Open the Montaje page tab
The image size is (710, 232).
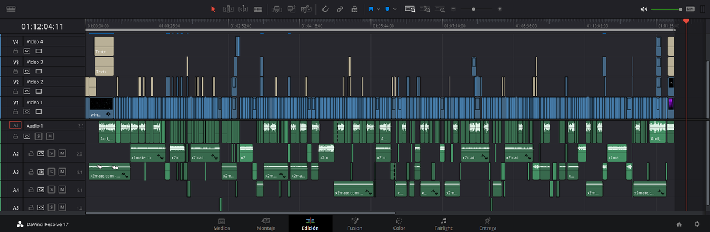[x=266, y=224]
